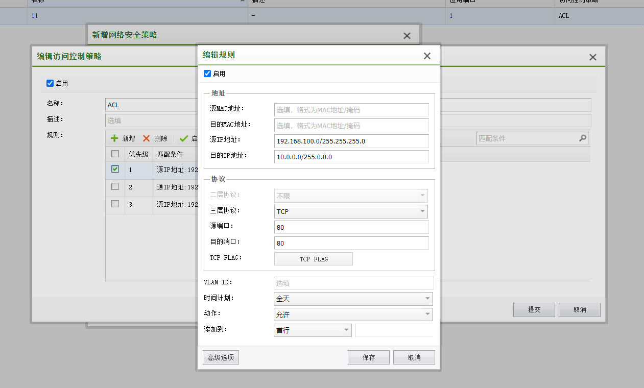Click 取消 in the 编辑规则 dialog
The width and height of the screenshot is (644, 388).
tap(414, 357)
